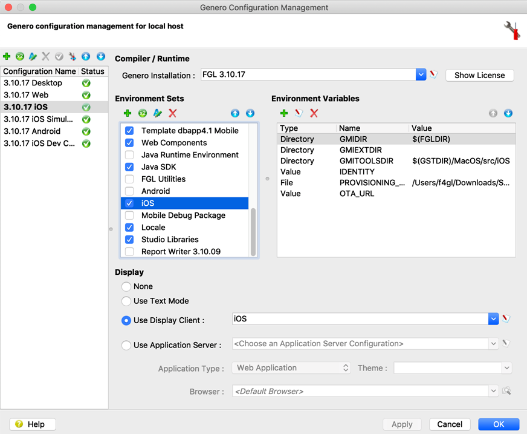
Task: Select 3.10.17 Desktop configuration
Action: [x=54, y=83]
